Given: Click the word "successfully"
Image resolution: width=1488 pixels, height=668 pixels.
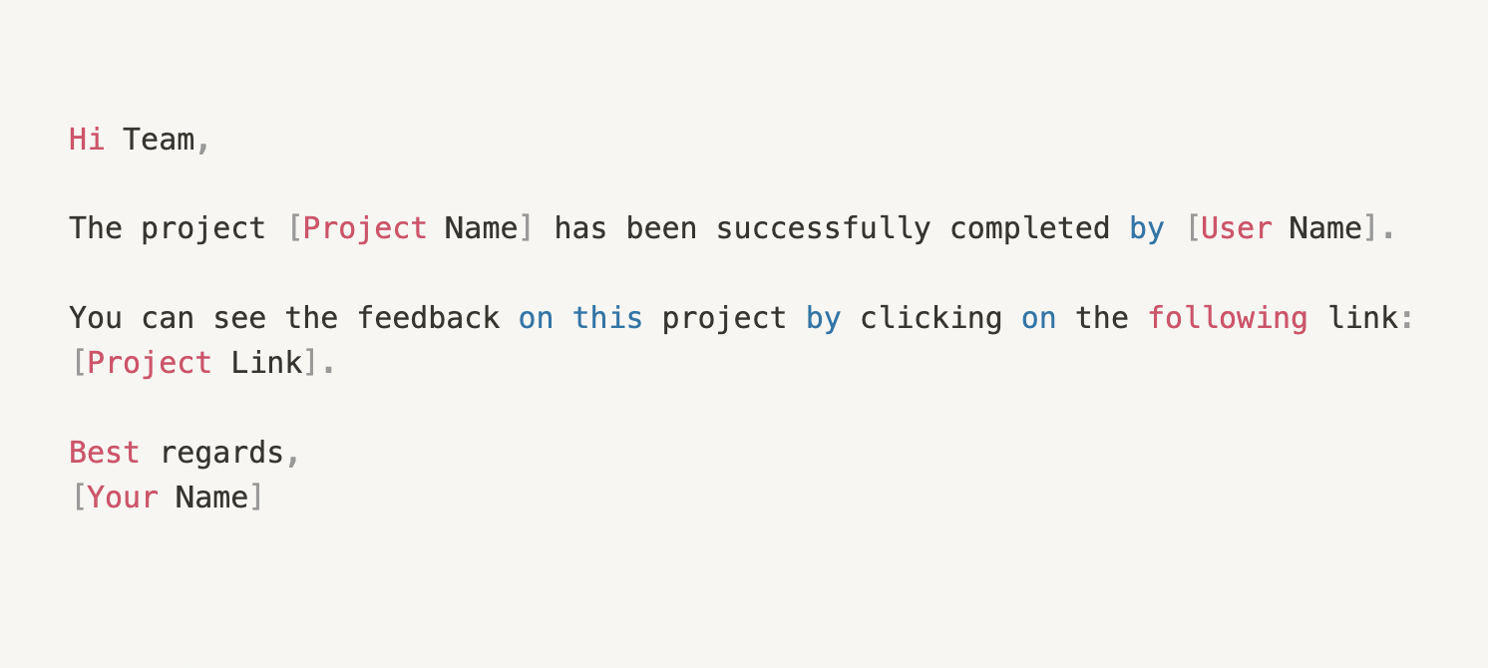Looking at the screenshot, I should pos(823,229).
